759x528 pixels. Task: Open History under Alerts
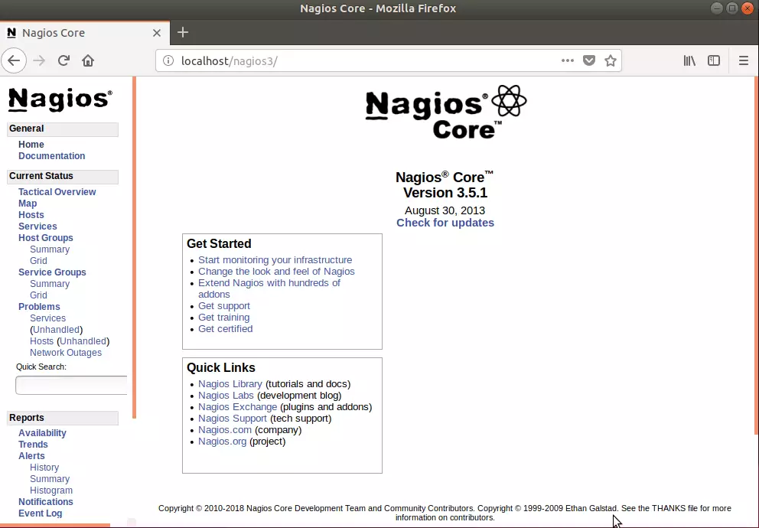[x=44, y=468]
